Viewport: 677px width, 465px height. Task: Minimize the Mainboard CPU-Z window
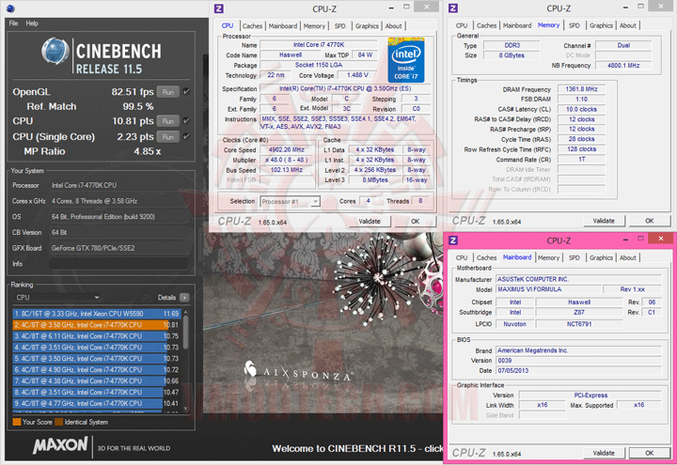625,239
